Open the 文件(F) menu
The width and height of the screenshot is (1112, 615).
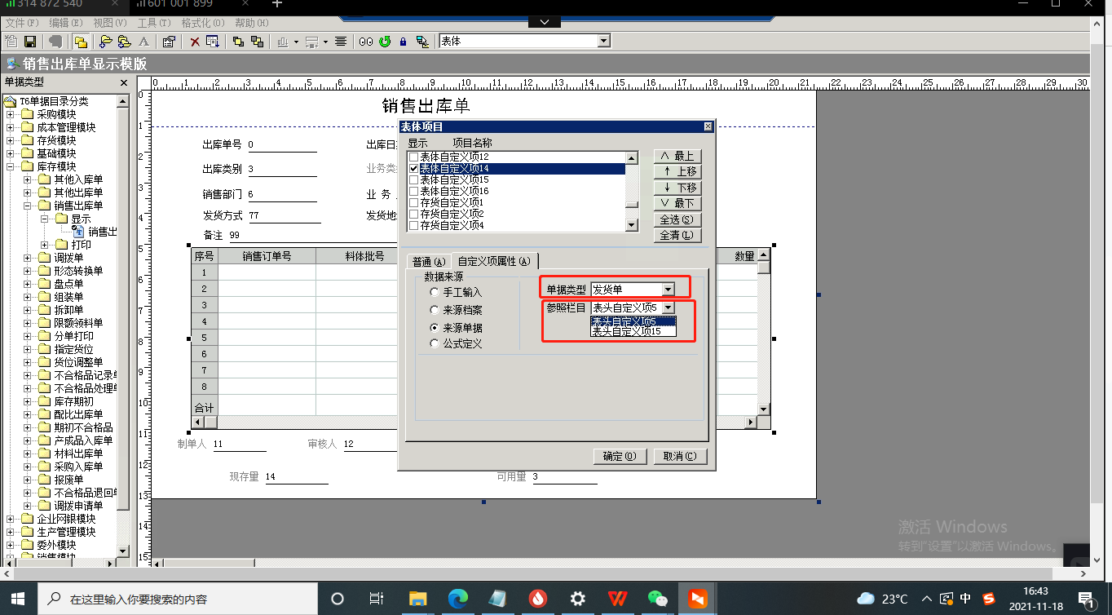[22, 23]
